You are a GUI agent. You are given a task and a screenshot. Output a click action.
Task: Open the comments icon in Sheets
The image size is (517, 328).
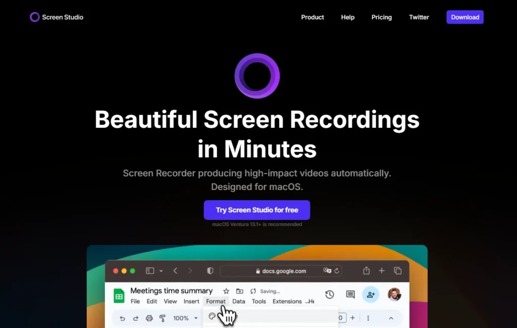350,294
